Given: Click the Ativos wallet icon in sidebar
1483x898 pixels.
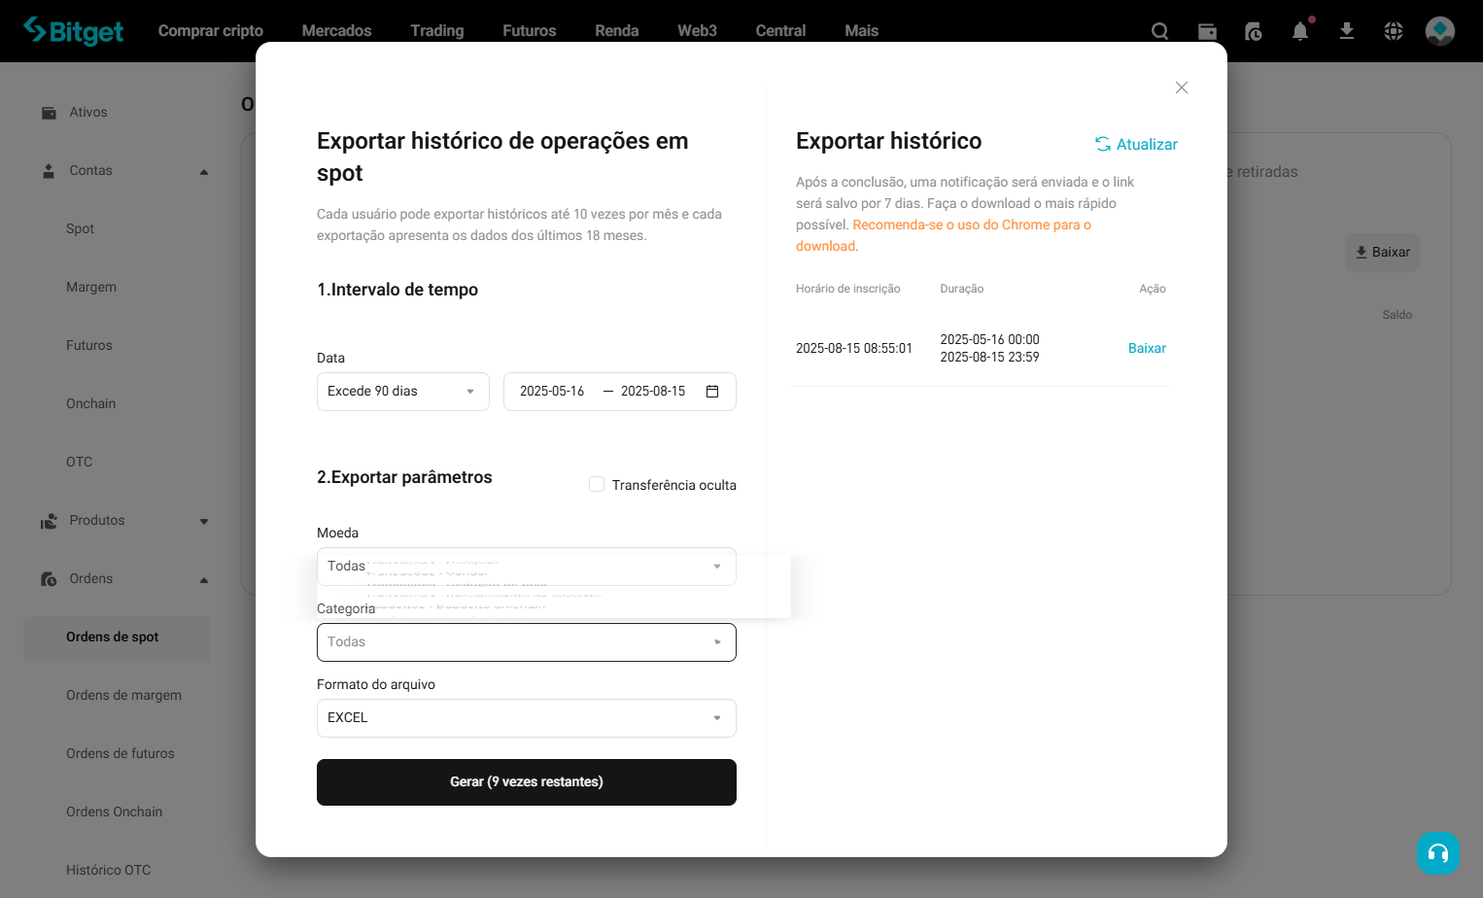Looking at the screenshot, I should click(49, 113).
